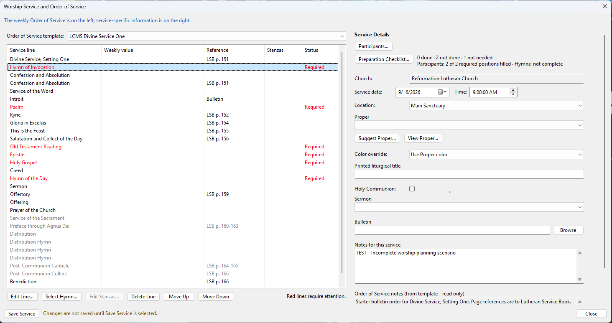
Task: Click the Participants button
Action: click(x=373, y=46)
